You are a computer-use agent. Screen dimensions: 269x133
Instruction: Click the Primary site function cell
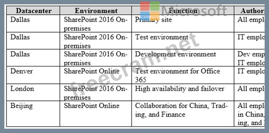point(183,23)
